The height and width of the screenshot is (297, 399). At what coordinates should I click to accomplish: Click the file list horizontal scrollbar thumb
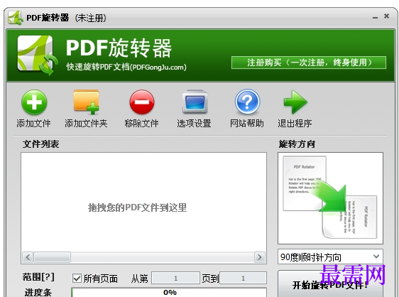[53, 257]
